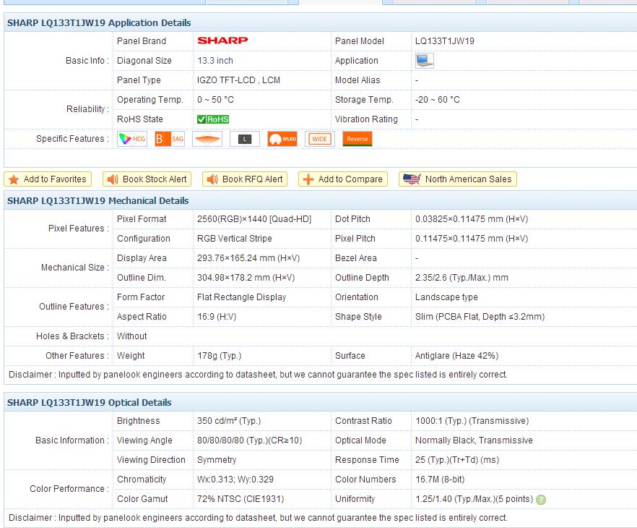Select operating temp value 0 ~ 50 °C
Viewport: 637px width, 528px height.
(215, 100)
